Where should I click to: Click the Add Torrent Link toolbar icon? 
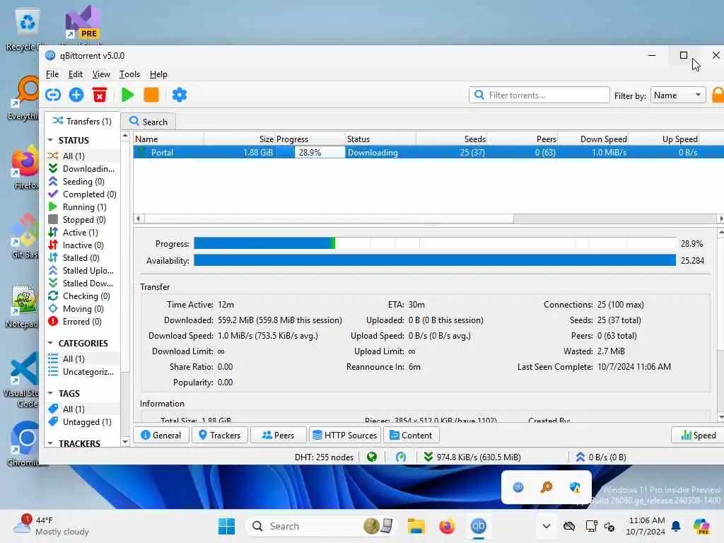[x=53, y=95]
